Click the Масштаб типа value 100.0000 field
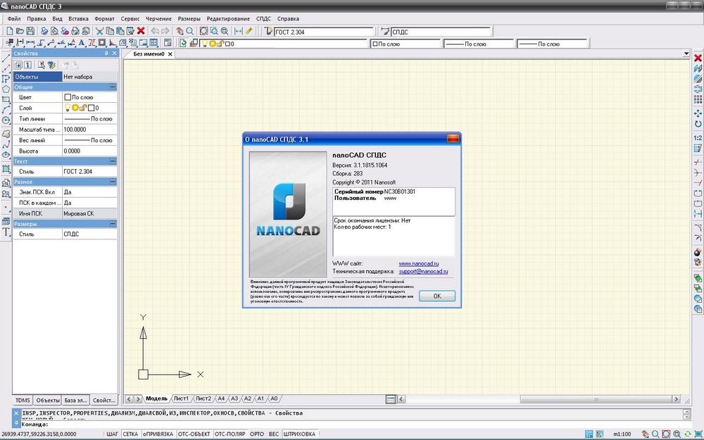Image resolution: width=704 pixels, height=440 pixels. [89, 130]
